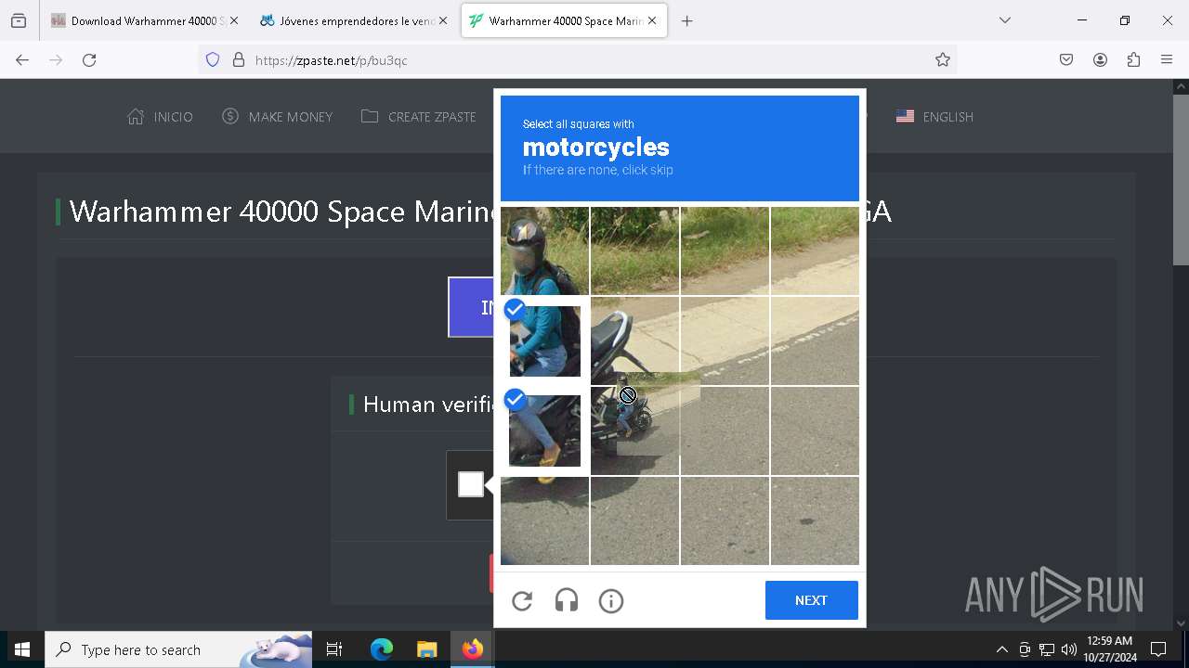Open File Explorer from taskbar
Image resolution: width=1189 pixels, height=668 pixels.
click(426, 649)
